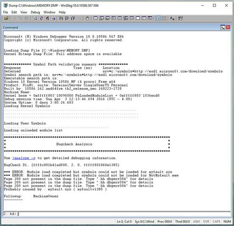The width and height of the screenshot is (234, 226).
Task: Open the Debug menu
Action: pyautogui.click(x=35, y=12)
